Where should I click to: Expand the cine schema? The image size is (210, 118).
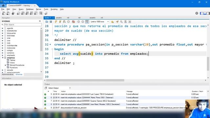click(x=3, y=41)
